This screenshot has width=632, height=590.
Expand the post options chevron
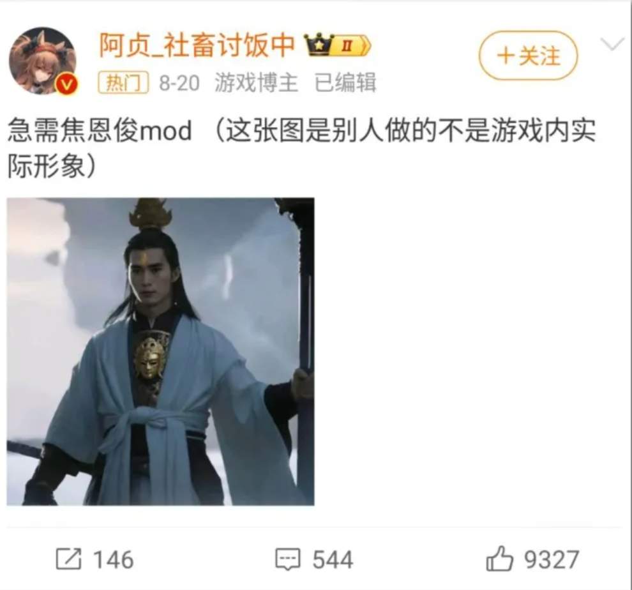coord(612,43)
